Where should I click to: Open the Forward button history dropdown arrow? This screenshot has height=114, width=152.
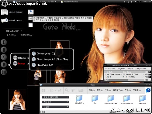tap(55, 90)
